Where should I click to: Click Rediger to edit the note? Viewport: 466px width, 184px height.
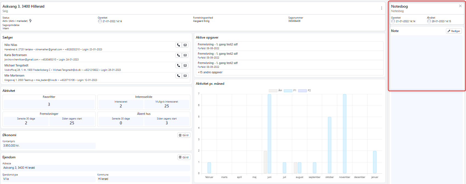[x=454, y=31]
